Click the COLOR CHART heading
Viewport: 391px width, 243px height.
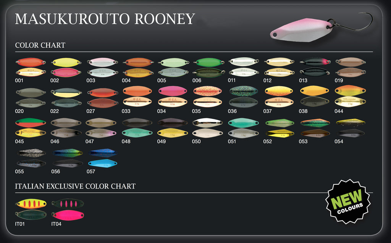coord(40,45)
